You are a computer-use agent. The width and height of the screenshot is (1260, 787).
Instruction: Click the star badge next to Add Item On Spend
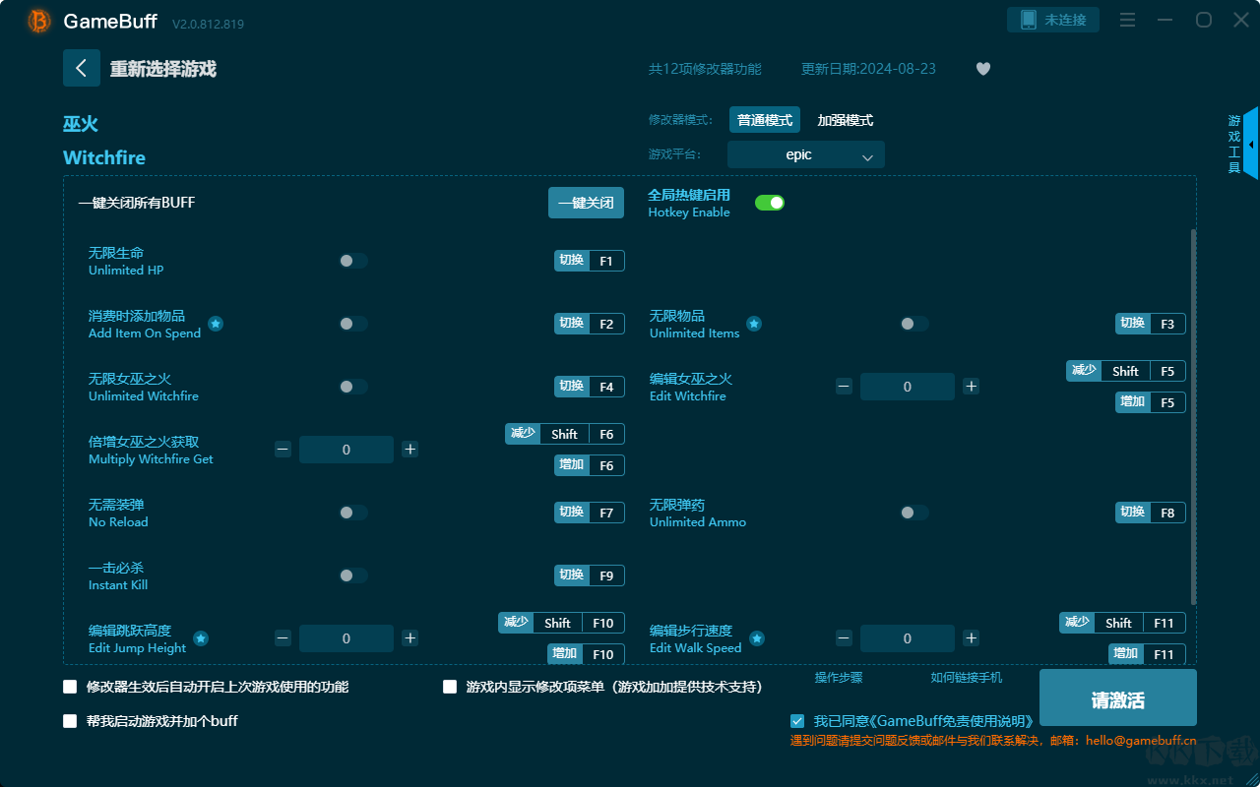coord(216,324)
